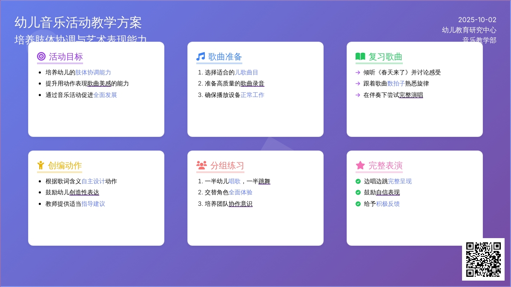This screenshot has height=287, width=511.
Task: Click the arrow icon before 跟着歌曲数拍子
Action: click(x=358, y=84)
